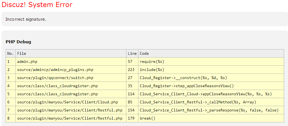Click the 'File' column header
The height and width of the screenshot is (126, 288).
click(22, 53)
